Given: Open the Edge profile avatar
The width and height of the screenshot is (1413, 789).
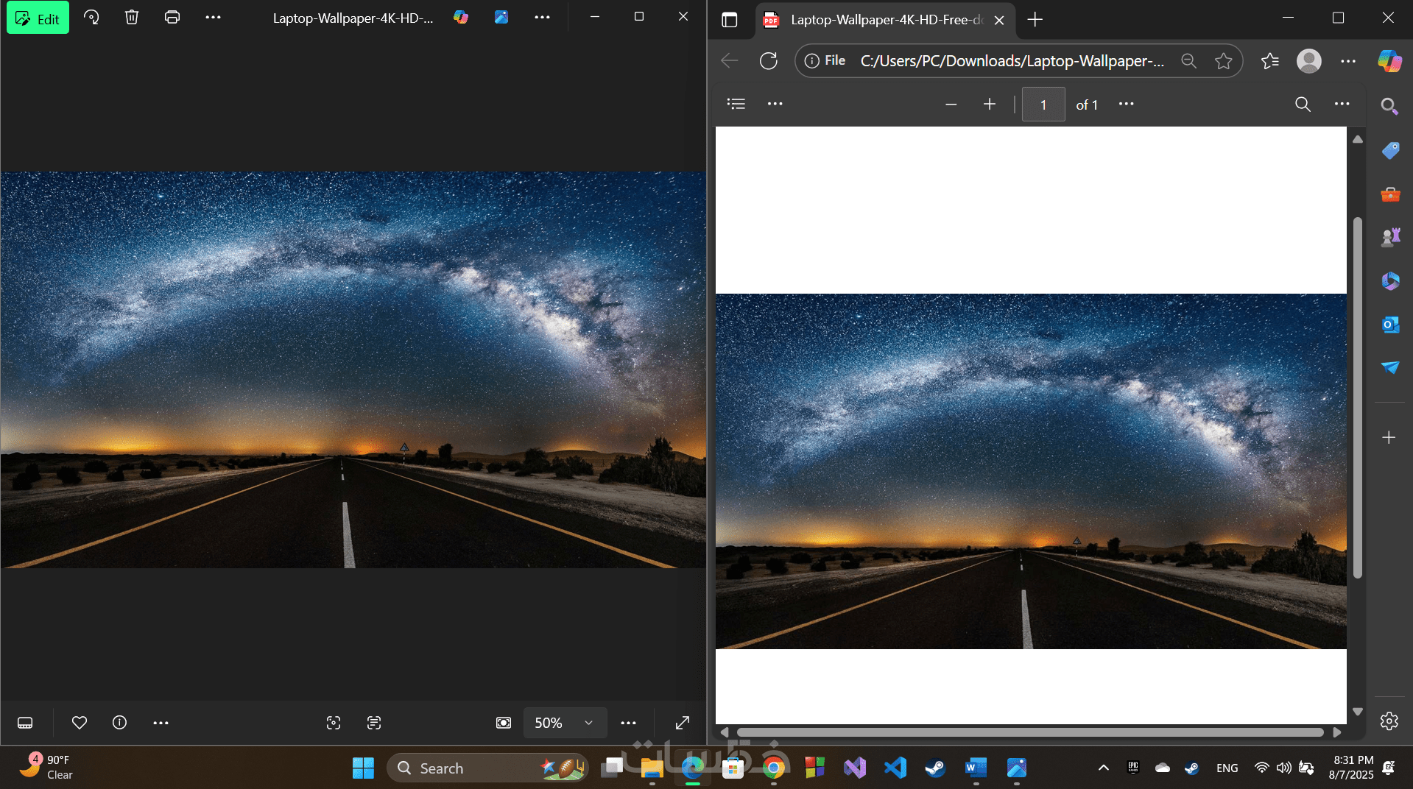Looking at the screenshot, I should click(x=1309, y=60).
